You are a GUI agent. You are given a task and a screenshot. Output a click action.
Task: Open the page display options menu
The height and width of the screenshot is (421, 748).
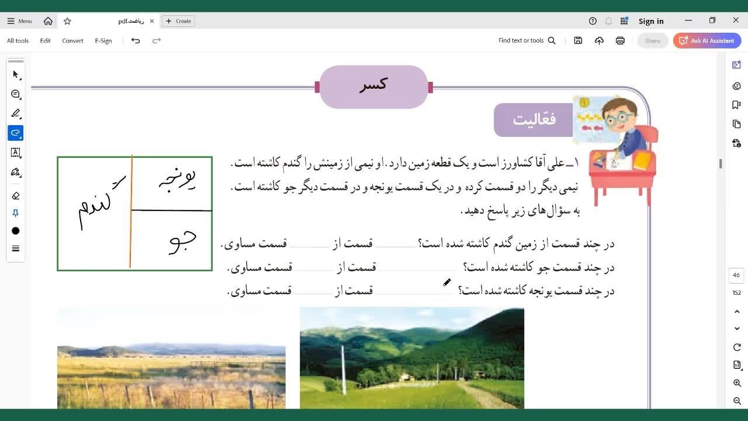coord(737,365)
